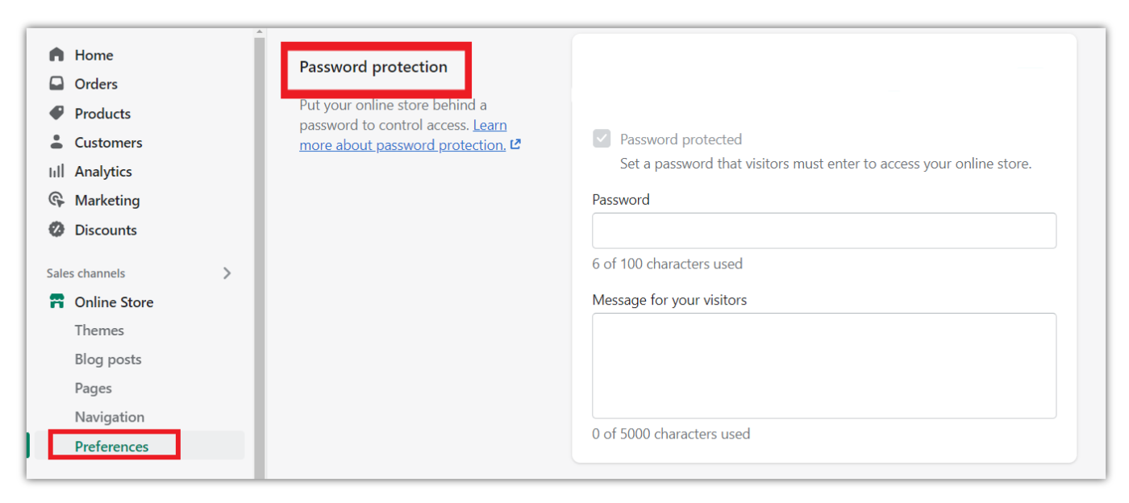Click the external link icon beside Learn more
The width and height of the screenshot is (1129, 503).
[x=516, y=145]
